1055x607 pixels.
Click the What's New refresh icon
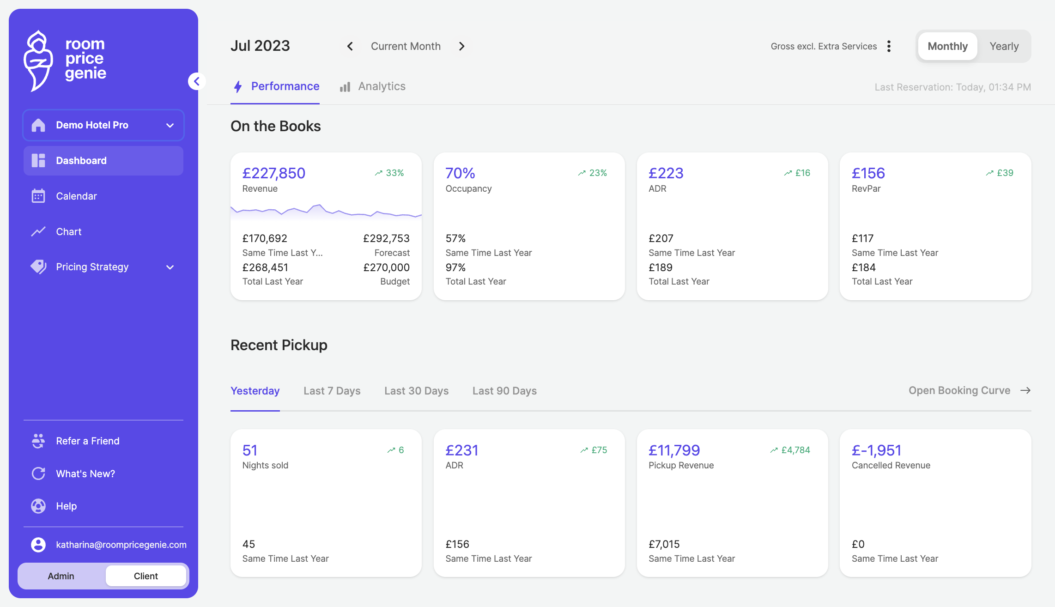(38, 473)
